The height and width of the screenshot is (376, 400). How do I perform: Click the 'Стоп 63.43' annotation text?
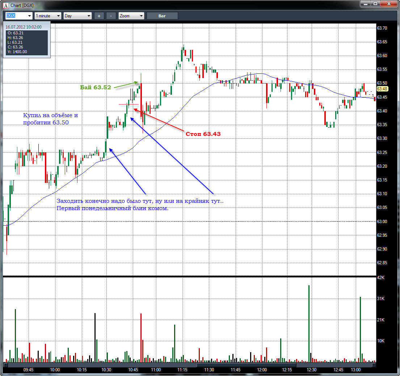coord(203,134)
